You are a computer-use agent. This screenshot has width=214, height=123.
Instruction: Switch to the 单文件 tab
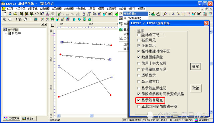(29, 119)
